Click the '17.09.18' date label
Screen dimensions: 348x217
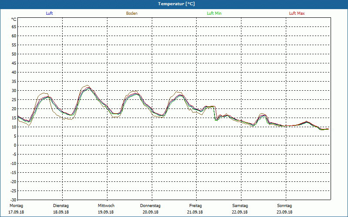pos(16,212)
